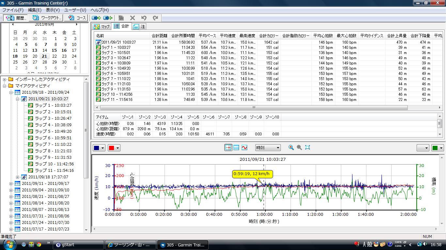Click the ゾーン4 column header
This screenshot has width=446, height=250.
177,117
